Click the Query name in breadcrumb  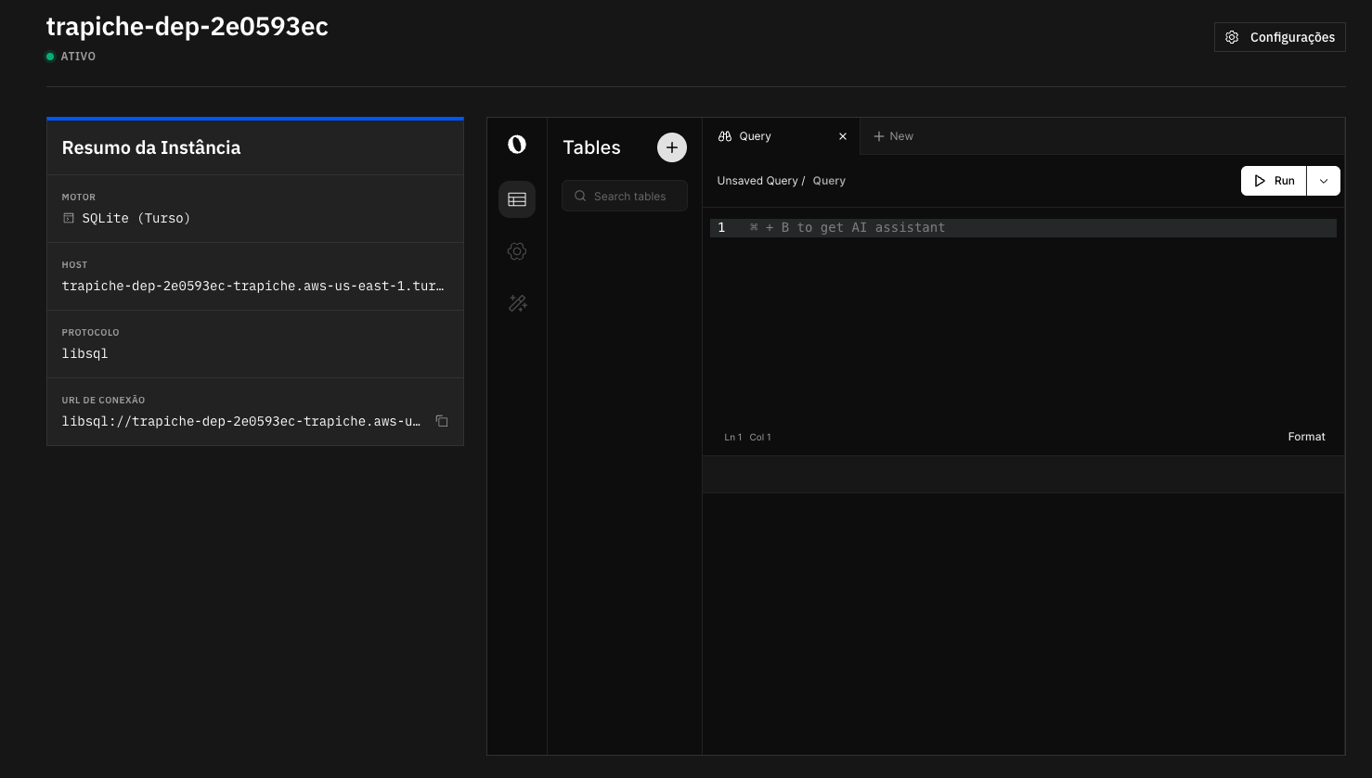pyautogui.click(x=829, y=181)
